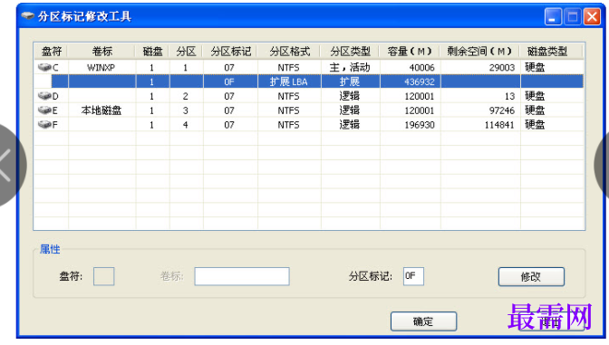
Task: Focus the 卷标 text field
Action: coord(242,276)
